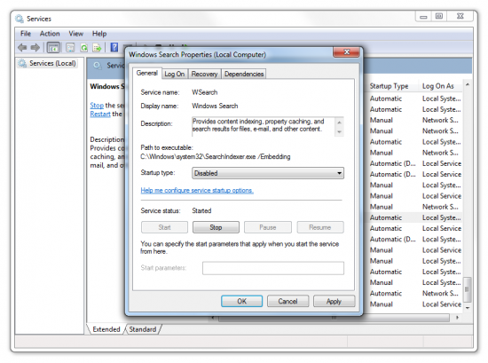Click the services list vertical scrollbar thumb
This screenshot has height=363, width=488.
(467, 289)
